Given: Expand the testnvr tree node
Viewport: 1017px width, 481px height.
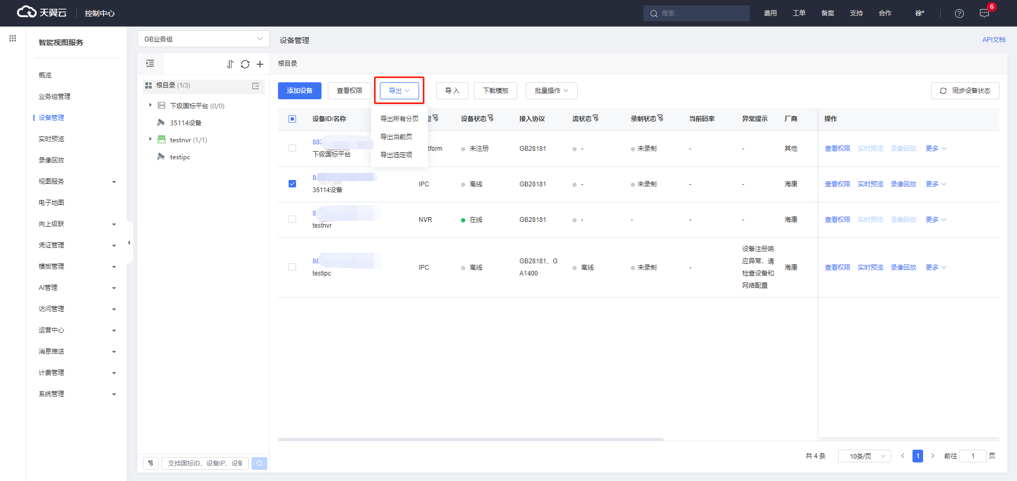Looking at the screenshot, I should point(150,140).
